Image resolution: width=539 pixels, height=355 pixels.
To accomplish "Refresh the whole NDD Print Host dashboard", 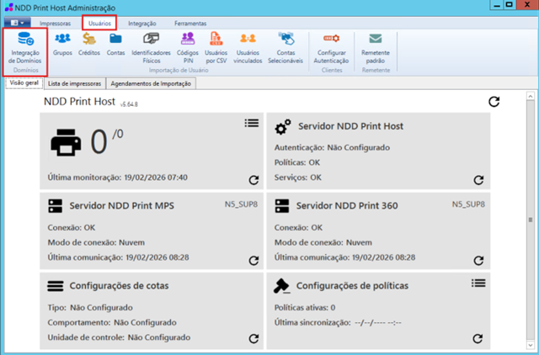I will [494, 102].
